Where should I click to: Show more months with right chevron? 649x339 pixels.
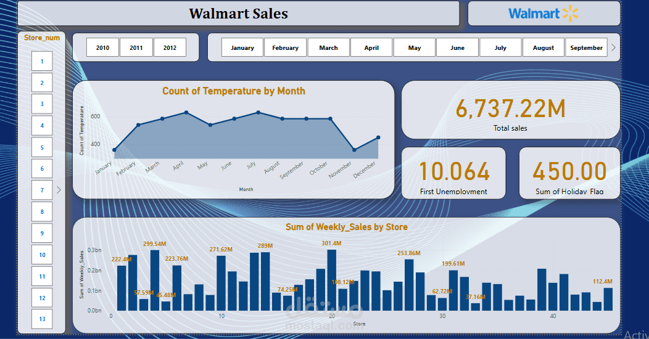point(613,47)
